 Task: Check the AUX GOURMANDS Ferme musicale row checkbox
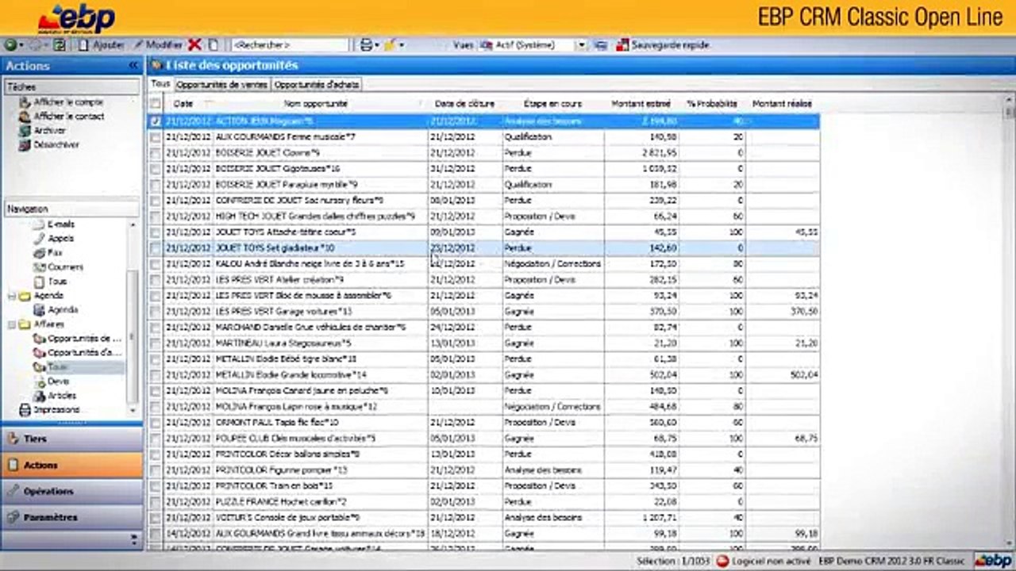click(156, 137)
